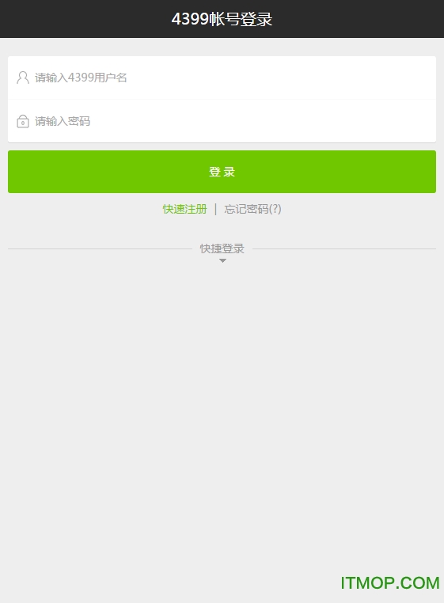The height and width of the screenshot is (603, 444).
Task: Click the 4399帐号登录 header title
Action: point(222,19)
